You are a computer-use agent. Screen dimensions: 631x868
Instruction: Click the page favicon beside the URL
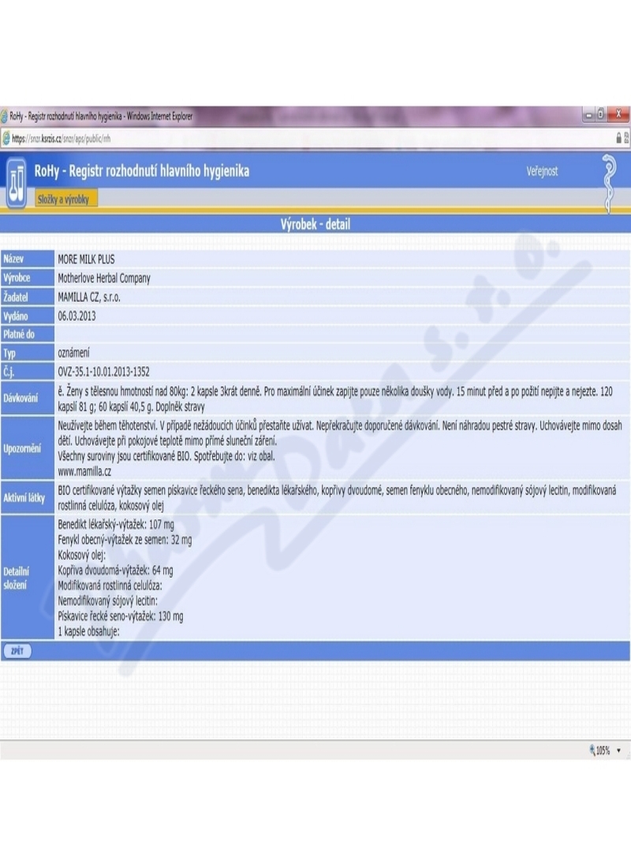[x=6, y=138]
